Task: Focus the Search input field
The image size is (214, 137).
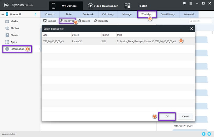Action: (x=201, y=21)
